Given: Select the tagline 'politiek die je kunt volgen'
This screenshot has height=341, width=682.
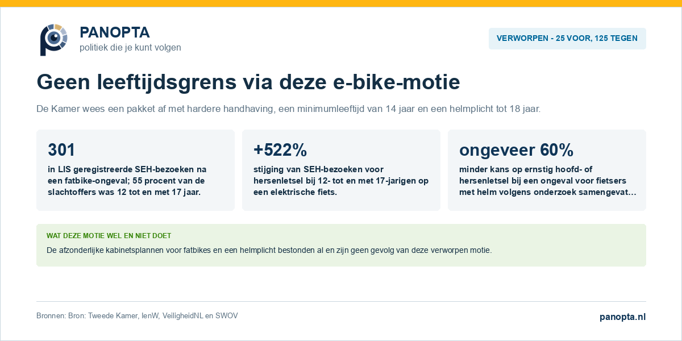Looking at the screenshot, I should 130,48.
